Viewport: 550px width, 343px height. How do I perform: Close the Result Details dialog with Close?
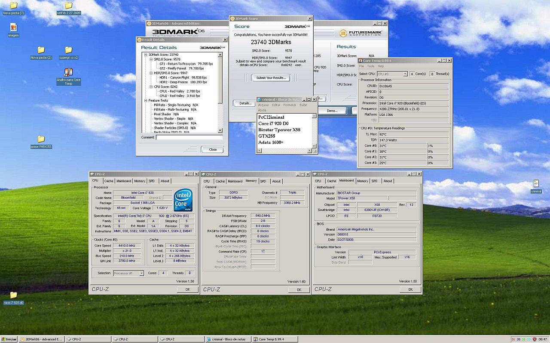tap(213, 150)
